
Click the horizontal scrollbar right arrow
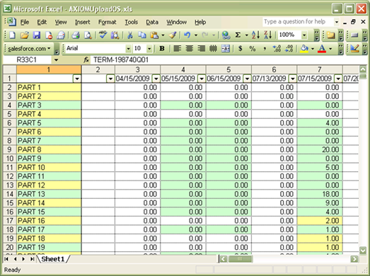point(354,259)
